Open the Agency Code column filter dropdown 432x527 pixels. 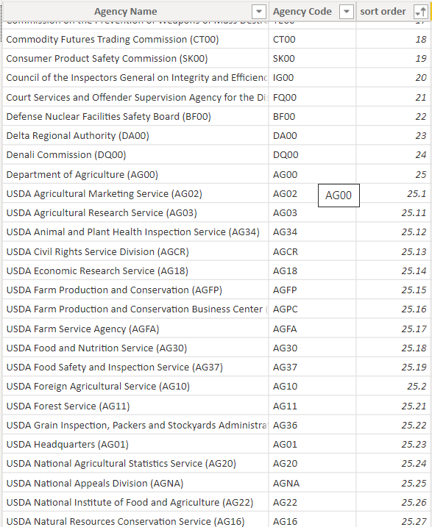tap(346, 12)
